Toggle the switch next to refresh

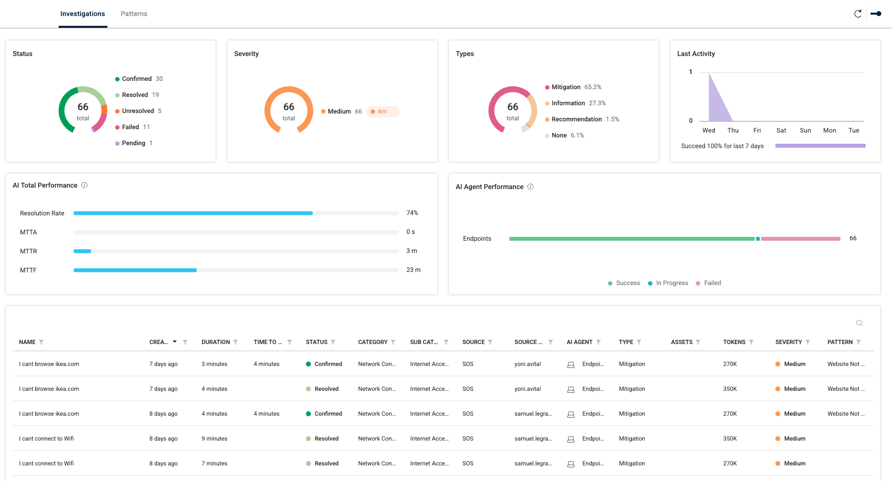point(876,14)
